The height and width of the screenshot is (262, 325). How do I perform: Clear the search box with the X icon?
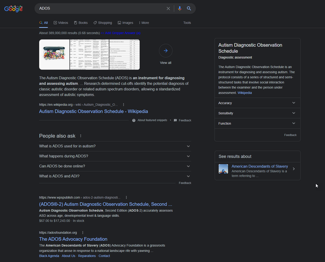point(168,9)
